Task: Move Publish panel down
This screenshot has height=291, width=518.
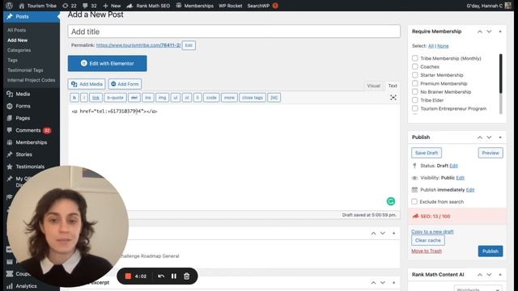Action: (489, 137)
